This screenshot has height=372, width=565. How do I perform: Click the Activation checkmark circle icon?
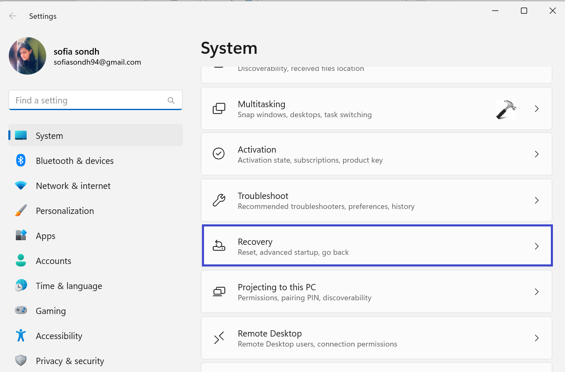pos(219,154)
